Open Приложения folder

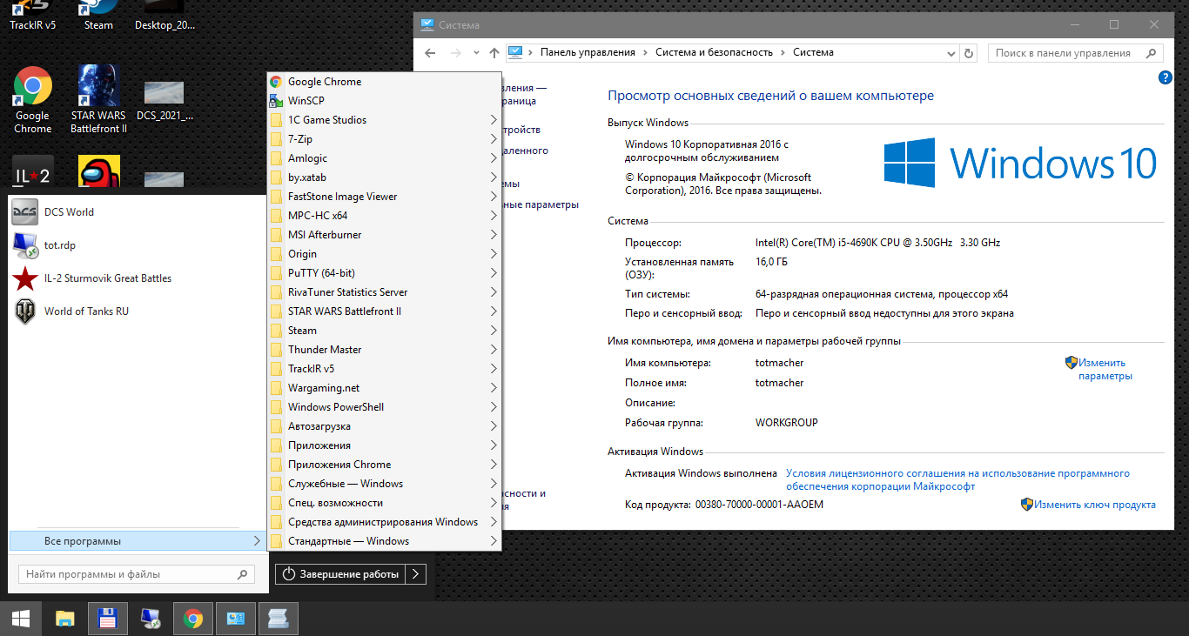coord(384,445)
